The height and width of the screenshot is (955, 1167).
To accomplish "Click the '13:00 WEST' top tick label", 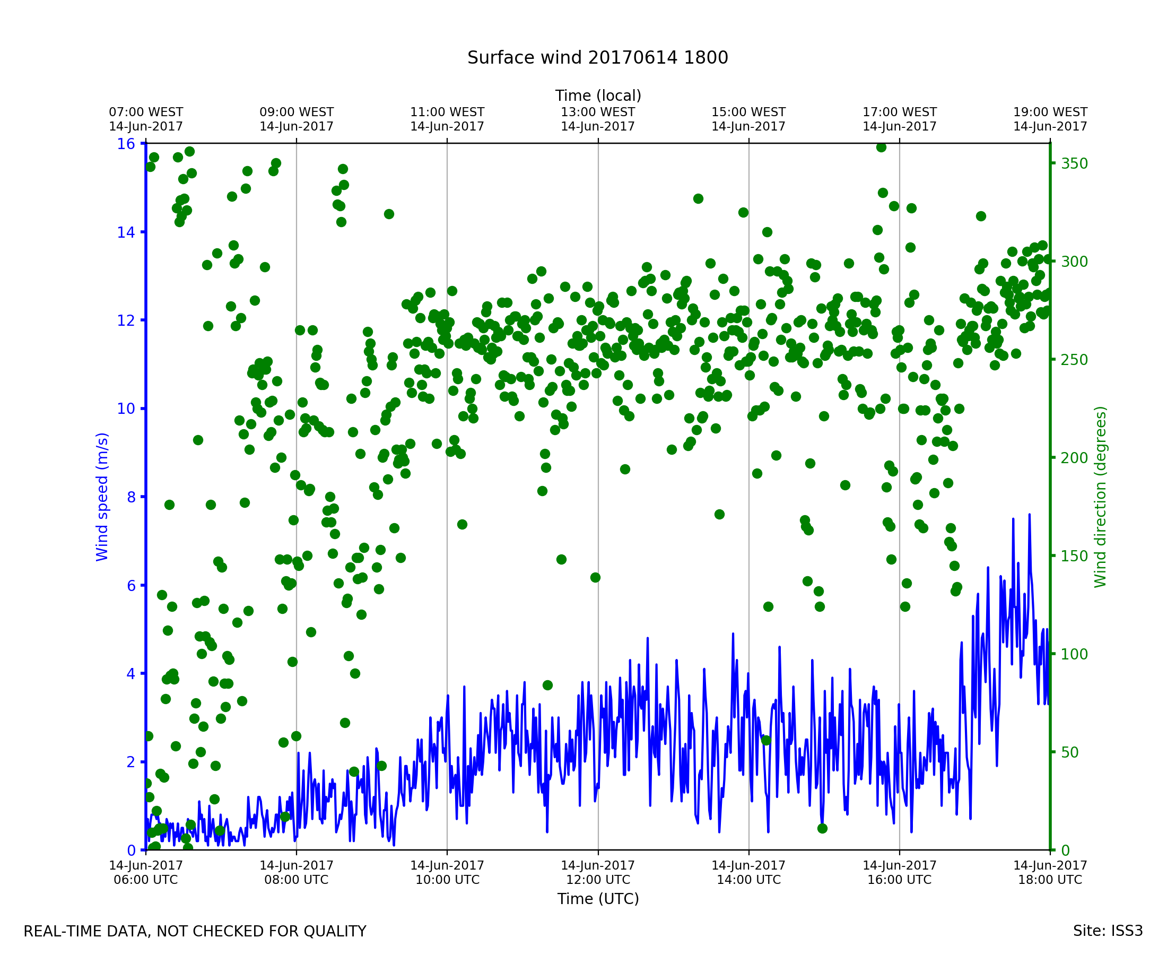I will pos(598,112).
